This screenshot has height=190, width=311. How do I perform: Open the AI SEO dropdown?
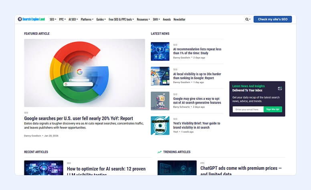(73, 19)
